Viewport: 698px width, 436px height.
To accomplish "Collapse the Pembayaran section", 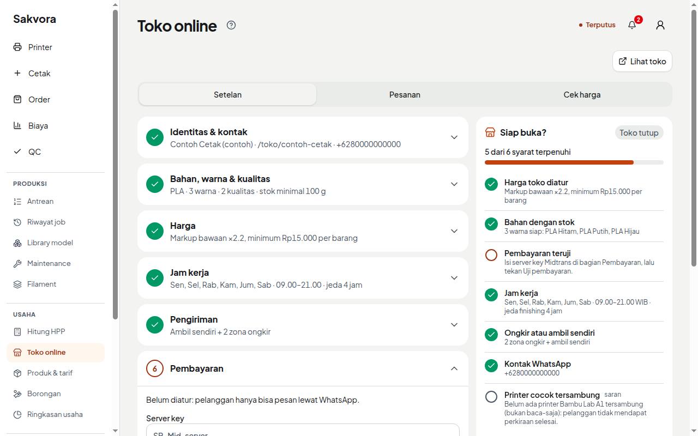I will point(303,369).
